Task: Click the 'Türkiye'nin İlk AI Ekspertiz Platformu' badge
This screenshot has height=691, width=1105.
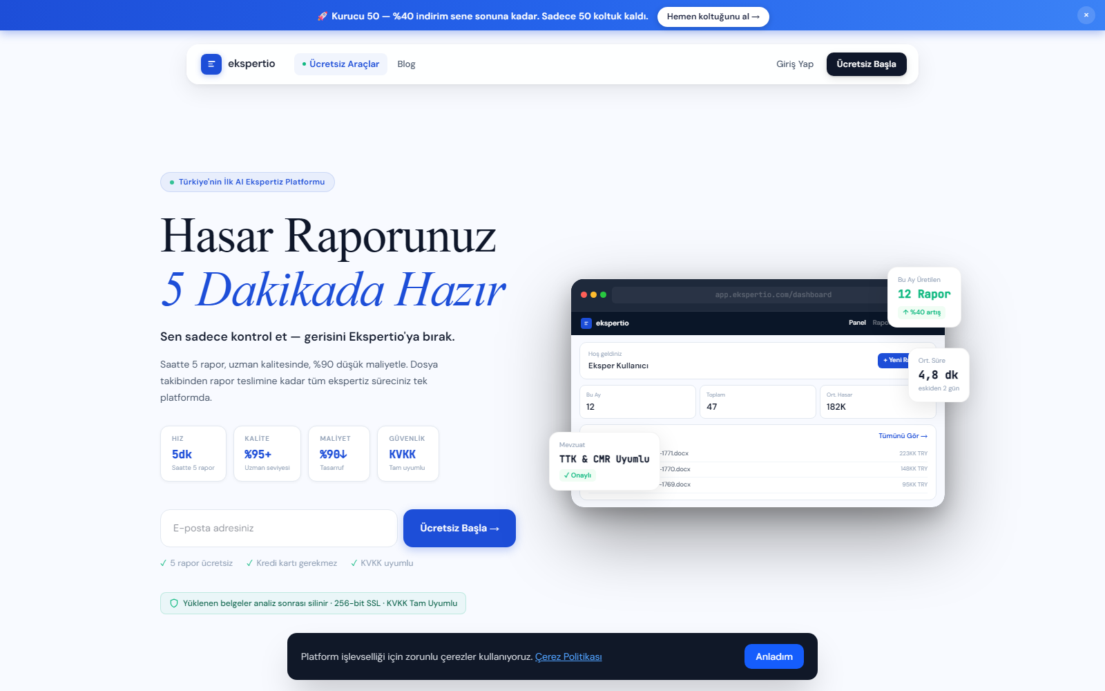Action: [x=247, y=182]
